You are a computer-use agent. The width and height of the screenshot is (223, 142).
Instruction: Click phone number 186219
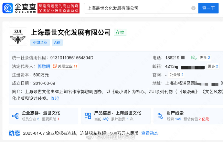pyautogui.click(x=172, y=58)
